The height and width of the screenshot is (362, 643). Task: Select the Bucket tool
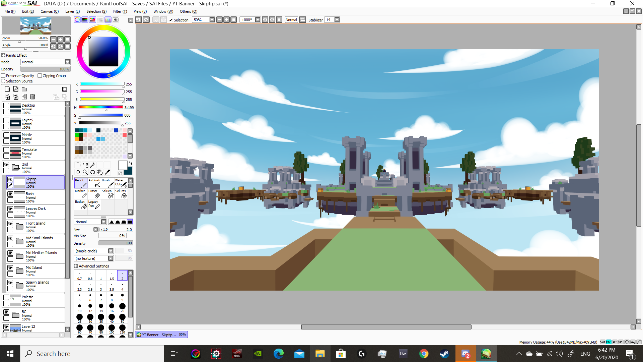81,204
